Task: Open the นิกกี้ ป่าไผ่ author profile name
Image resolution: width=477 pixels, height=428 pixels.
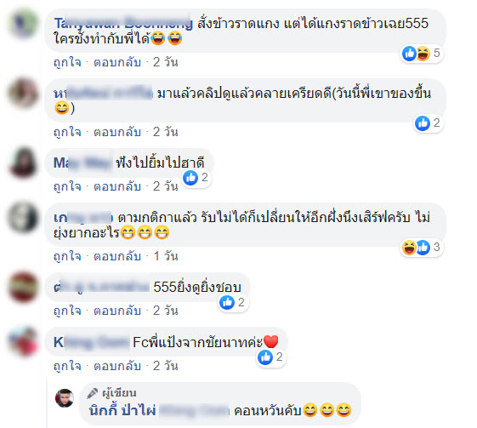Action: (122, 411)
